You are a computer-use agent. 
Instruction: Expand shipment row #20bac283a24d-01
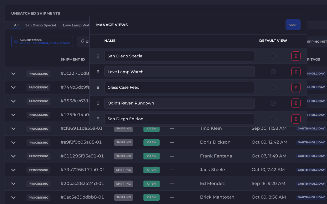(x=13, y=184)
